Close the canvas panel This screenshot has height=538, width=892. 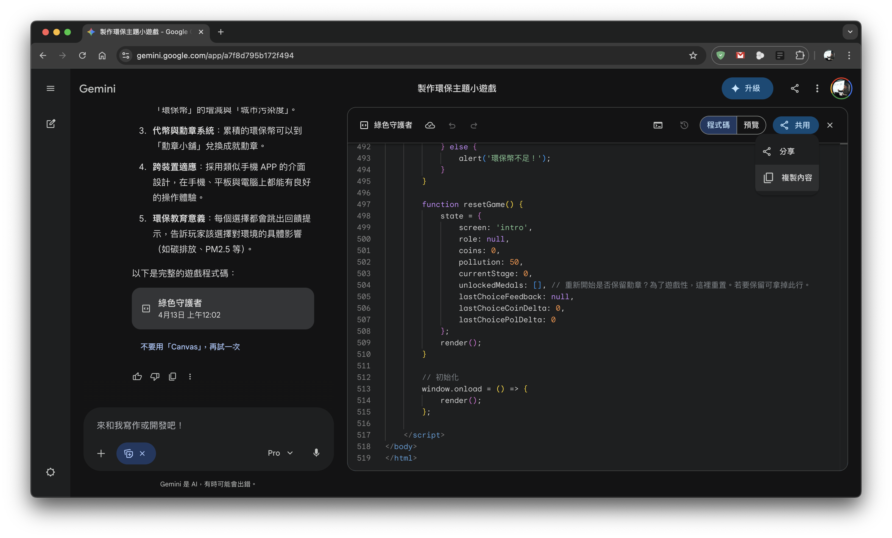coord(830,125)
